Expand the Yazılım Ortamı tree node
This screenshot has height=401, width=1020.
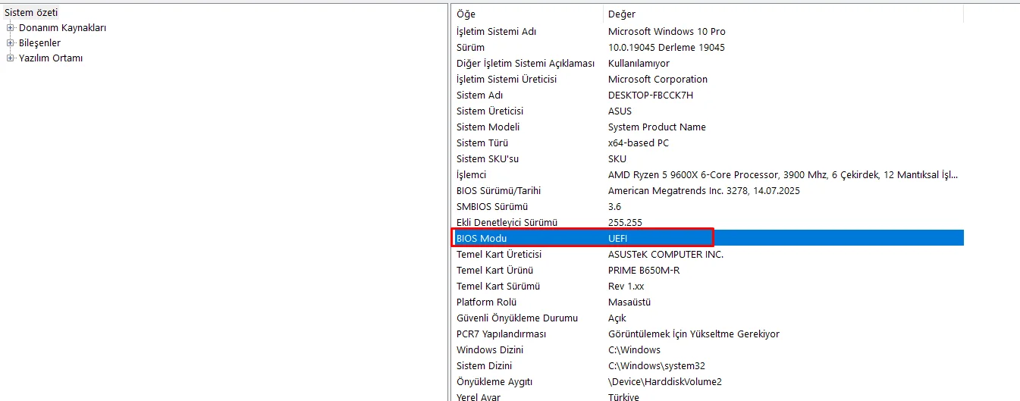point(11,58)
